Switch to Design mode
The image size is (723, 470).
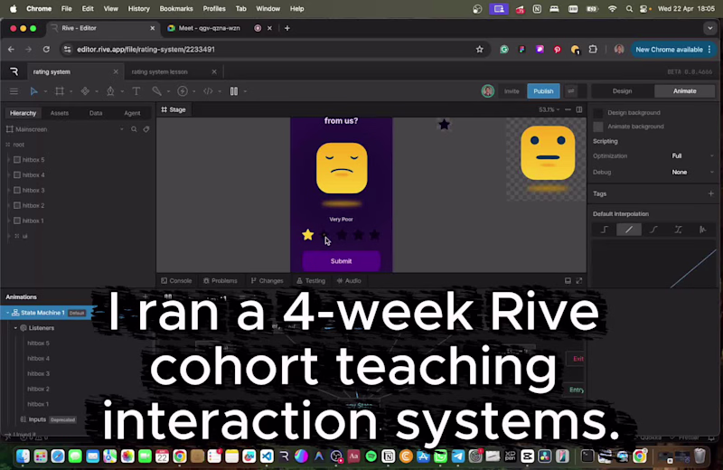(622, 91)
